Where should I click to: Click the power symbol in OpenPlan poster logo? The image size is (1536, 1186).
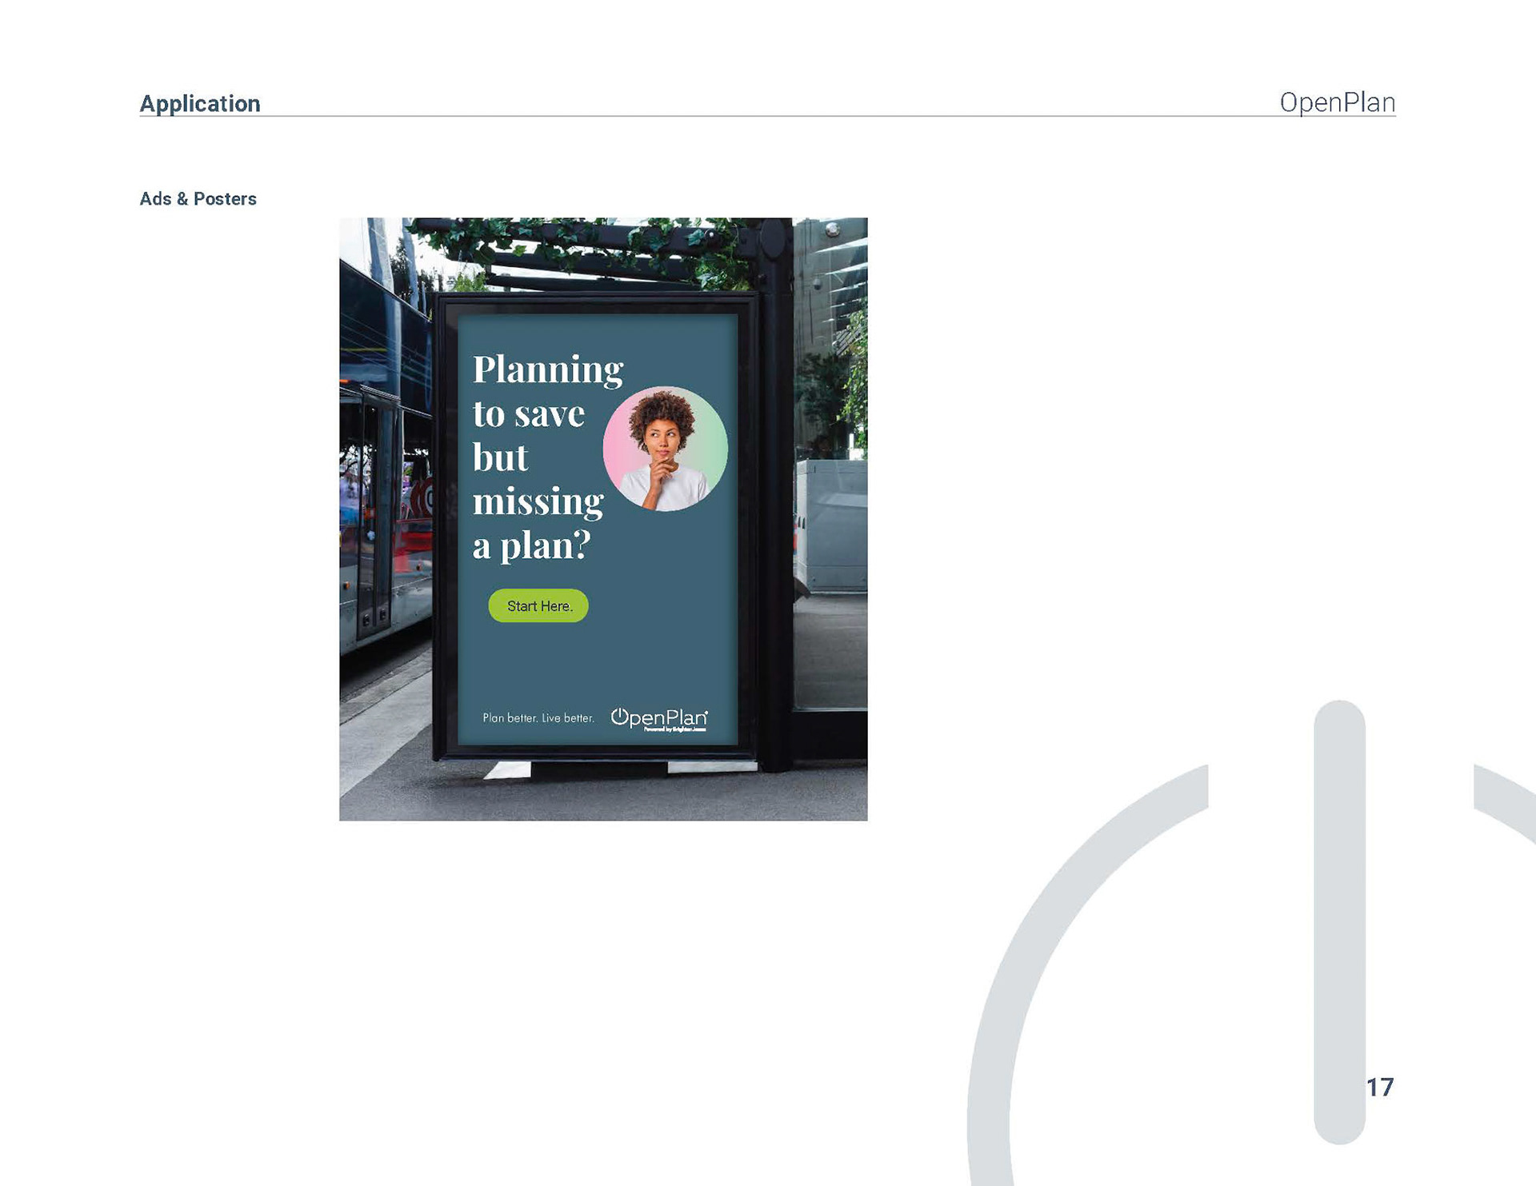click(x=619, y=716)
